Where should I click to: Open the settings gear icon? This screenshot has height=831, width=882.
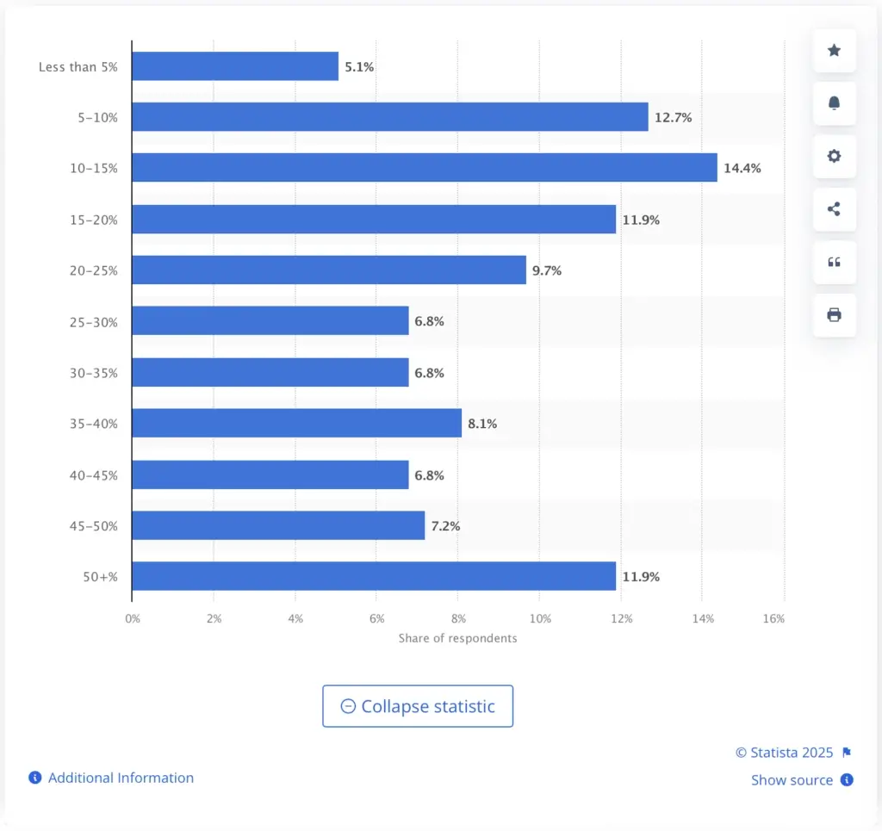click(x=834, y=156)
